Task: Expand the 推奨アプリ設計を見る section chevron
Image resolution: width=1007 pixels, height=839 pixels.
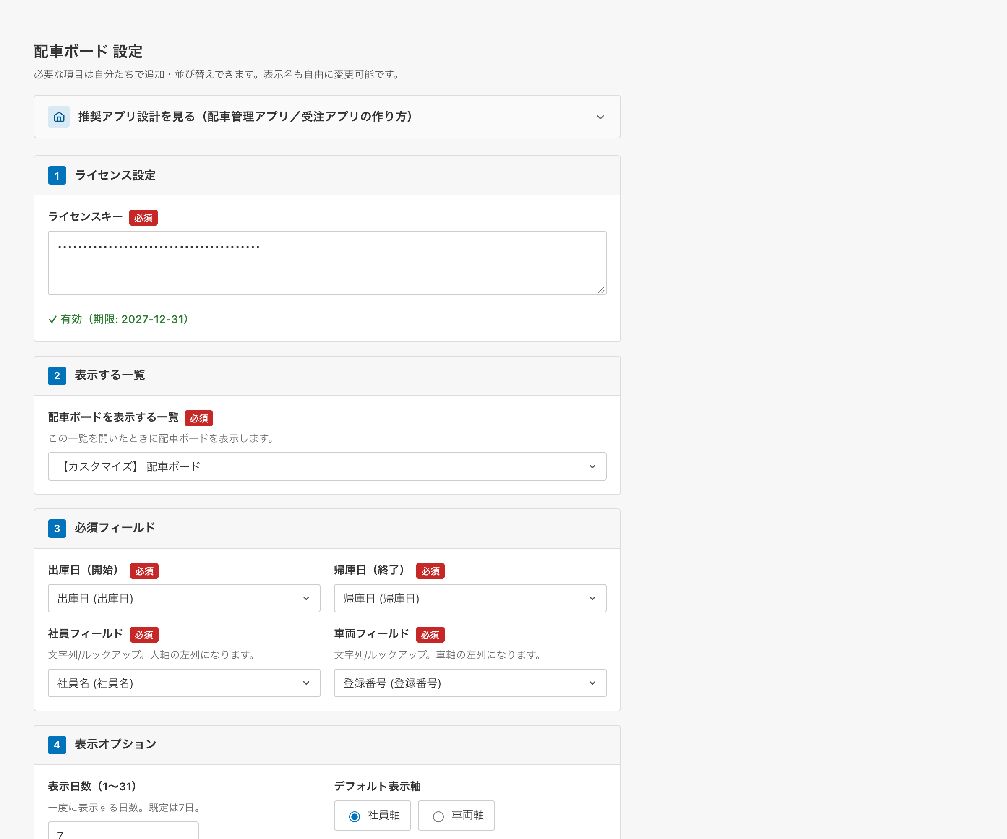Action: 600,117
